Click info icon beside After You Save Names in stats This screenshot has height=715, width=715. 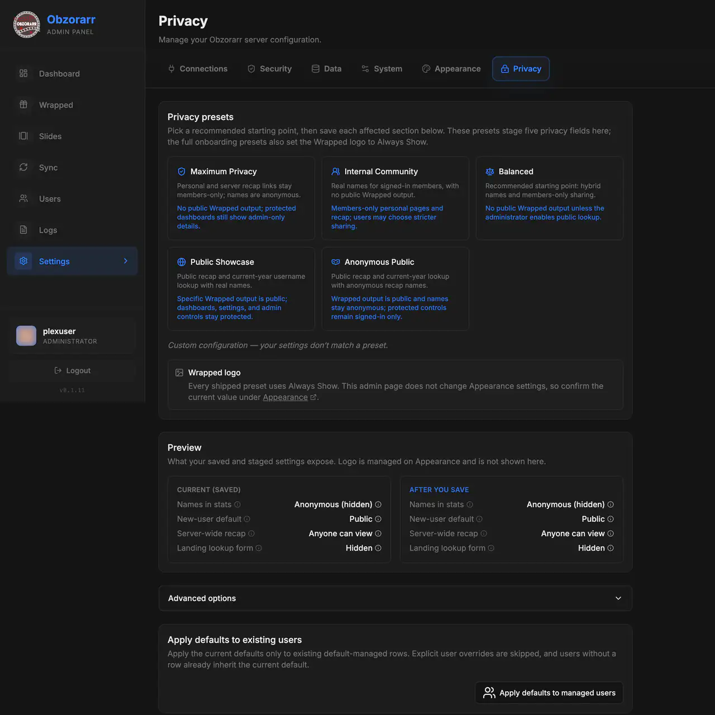point(470,504)
